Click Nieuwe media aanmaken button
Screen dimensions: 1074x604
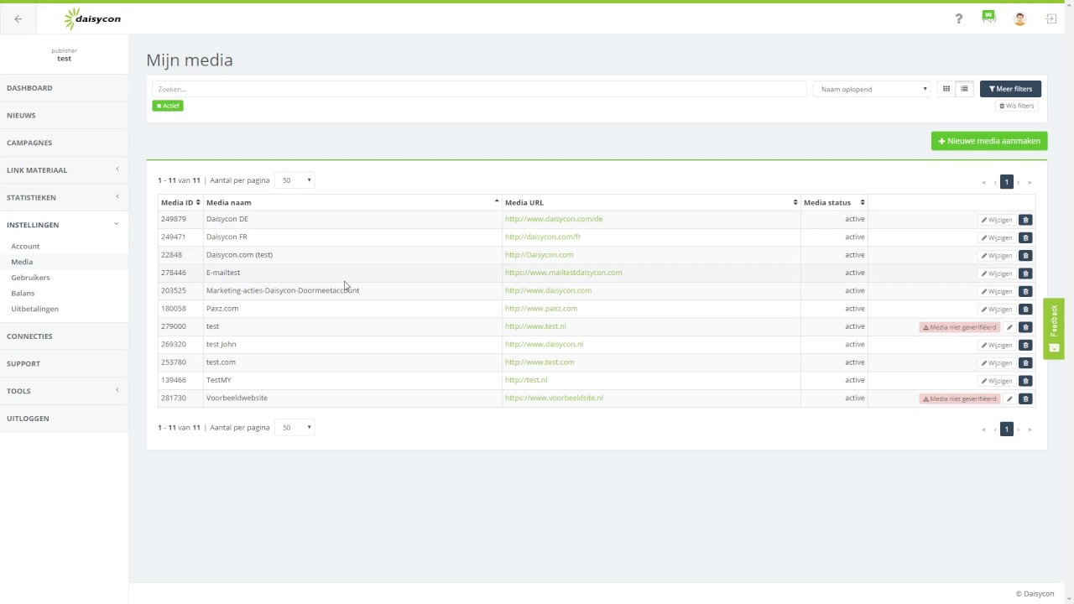pyautogui.click(x=989, y=141)
